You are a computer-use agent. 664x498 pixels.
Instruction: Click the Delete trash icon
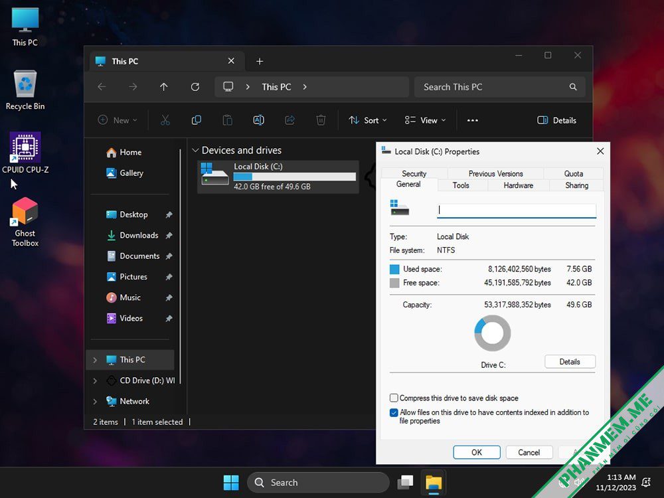(x=321, y=120)
